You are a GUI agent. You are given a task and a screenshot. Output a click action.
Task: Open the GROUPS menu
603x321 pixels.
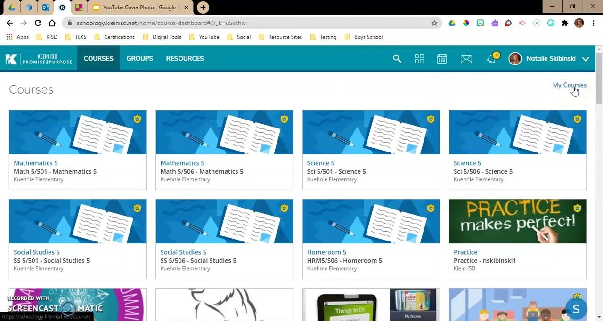[139, 58]
